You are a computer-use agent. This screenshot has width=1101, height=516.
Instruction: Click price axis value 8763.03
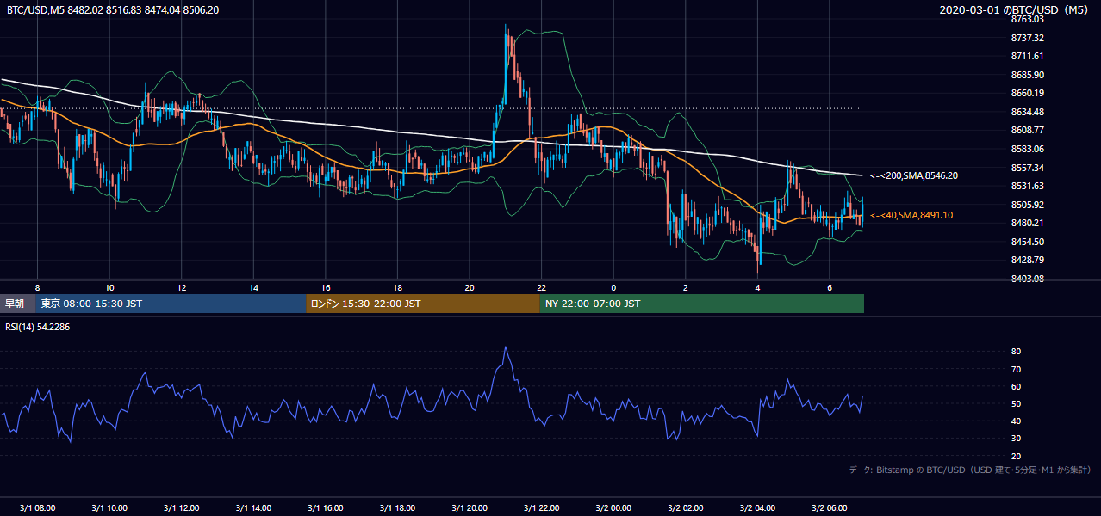click(x=1027, y=19)
